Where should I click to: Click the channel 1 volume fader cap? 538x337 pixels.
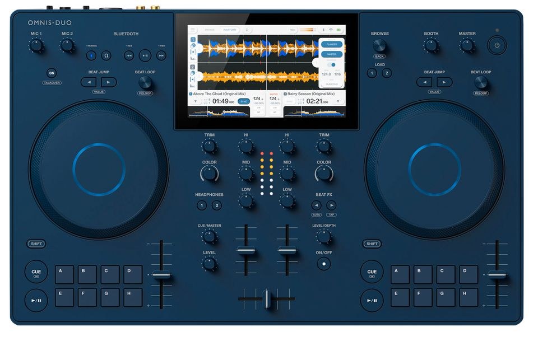click(246, 251)
